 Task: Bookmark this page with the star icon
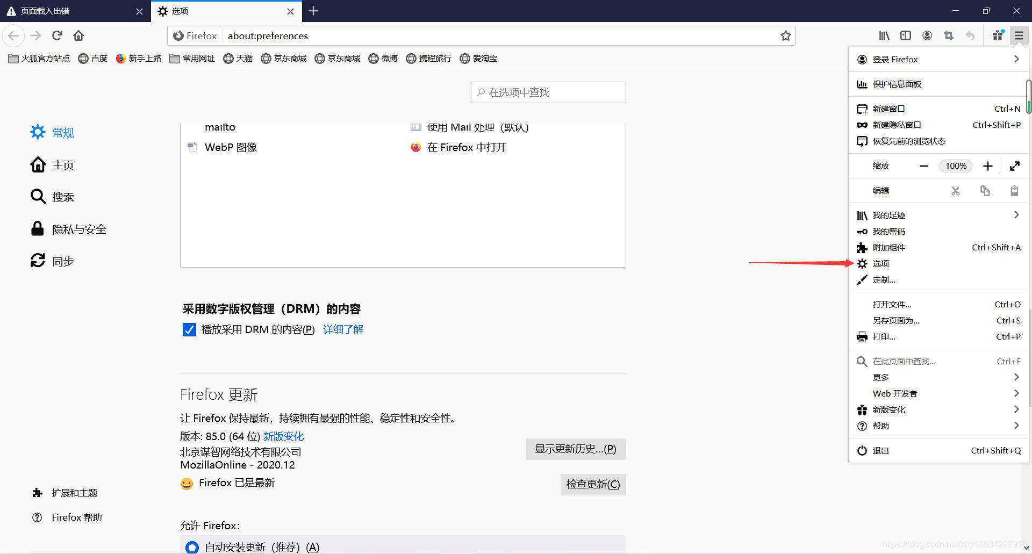click(x=785, y=35)
